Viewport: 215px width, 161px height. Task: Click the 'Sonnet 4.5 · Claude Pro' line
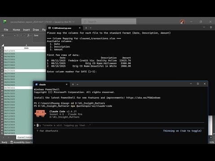click(66, 114)
